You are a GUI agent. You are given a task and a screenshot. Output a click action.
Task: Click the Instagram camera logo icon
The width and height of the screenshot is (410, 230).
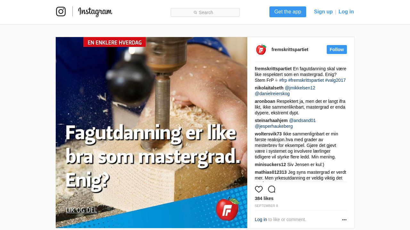[61, 11]
